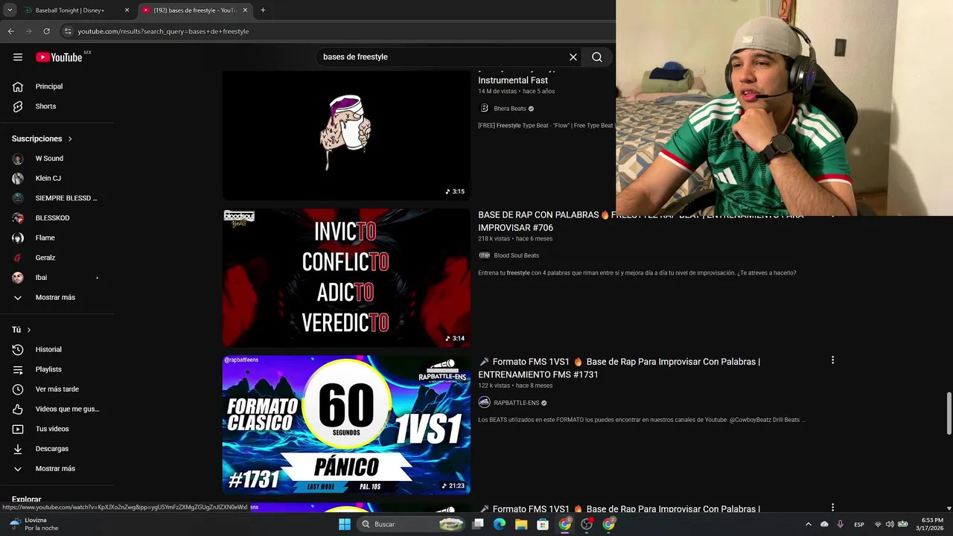Image resolution: width=953 pixels, height=536 pixels.
Task: Open Ver más tarde list
Action: point(57,389)
